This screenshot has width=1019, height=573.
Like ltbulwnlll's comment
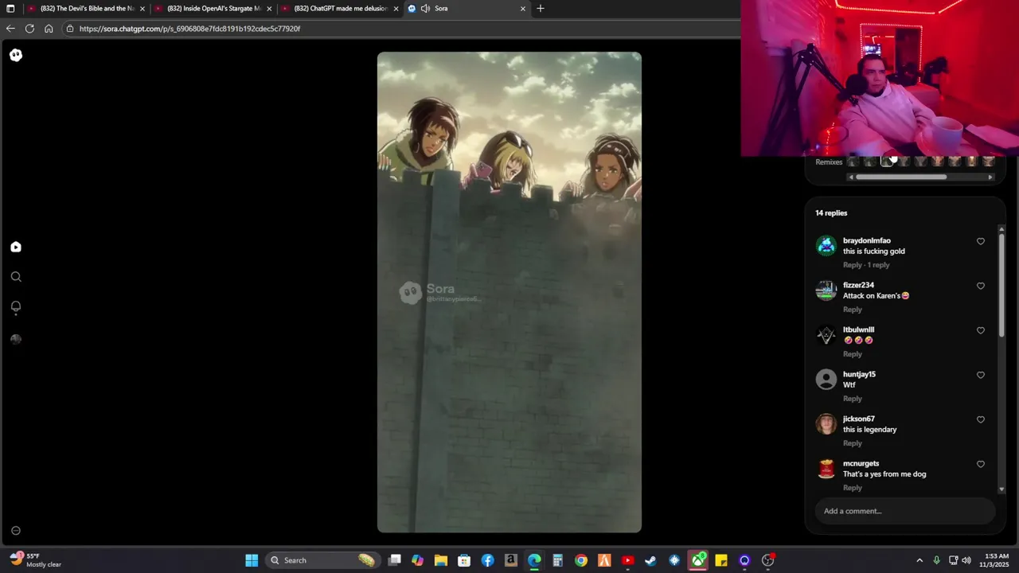[x=981, y=331]
